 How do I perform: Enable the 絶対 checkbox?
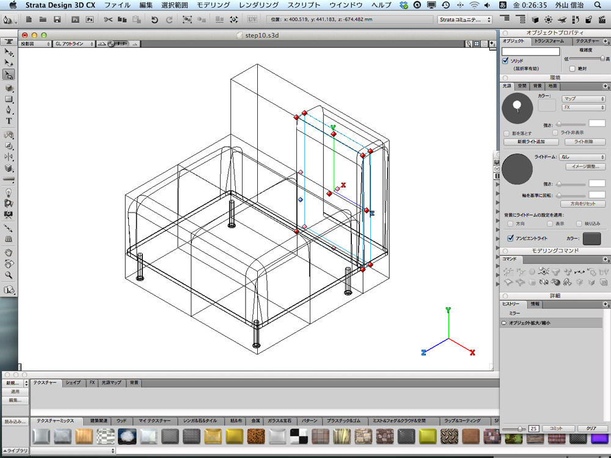(x=573, y=68)
